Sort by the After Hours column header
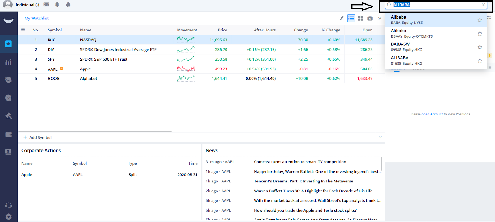Screen dimensions: 495x222 point(265,30)
